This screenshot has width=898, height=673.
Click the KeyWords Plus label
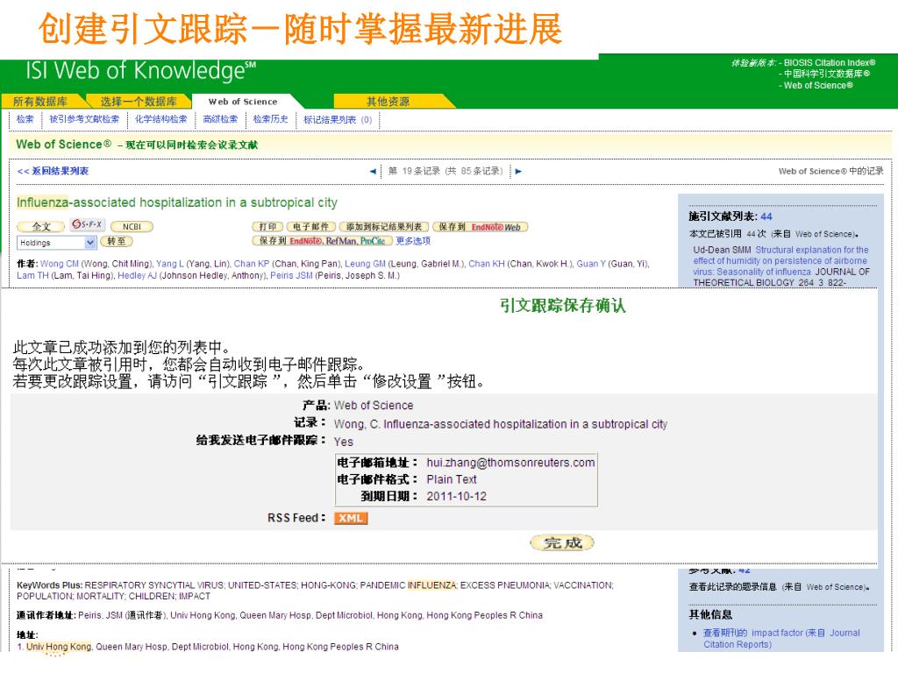tap(49, 584)
